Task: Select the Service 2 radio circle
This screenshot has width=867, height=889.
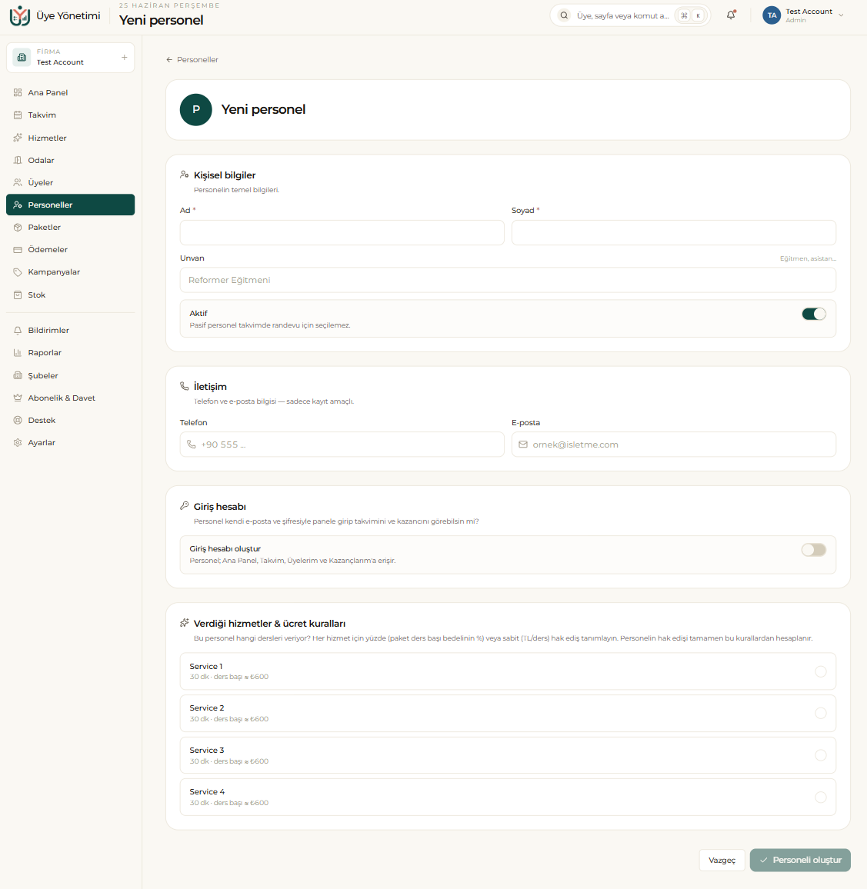Action: 821,713
